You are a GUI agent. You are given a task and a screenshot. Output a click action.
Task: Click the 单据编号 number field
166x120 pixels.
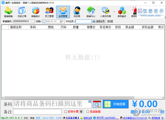(24, 21)
